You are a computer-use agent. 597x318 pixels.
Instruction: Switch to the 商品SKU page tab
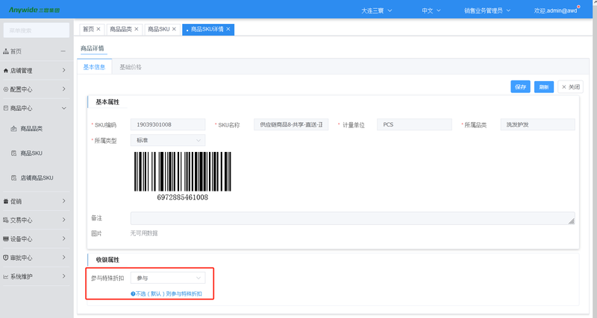pyautogui.click(x=158, y=29)
